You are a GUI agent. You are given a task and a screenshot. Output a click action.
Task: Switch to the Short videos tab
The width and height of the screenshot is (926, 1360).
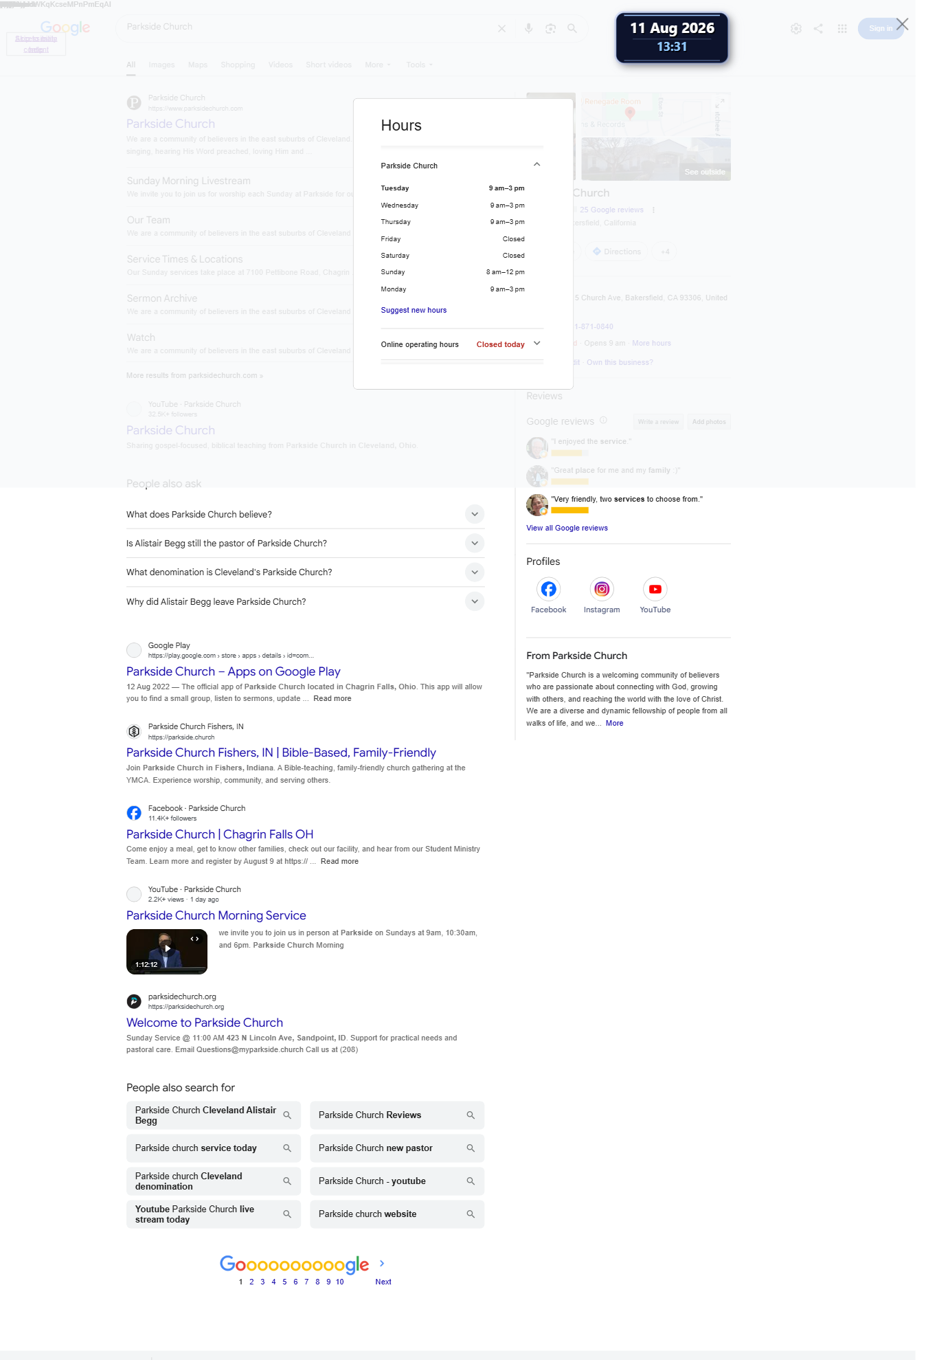(x=329, y=65)
